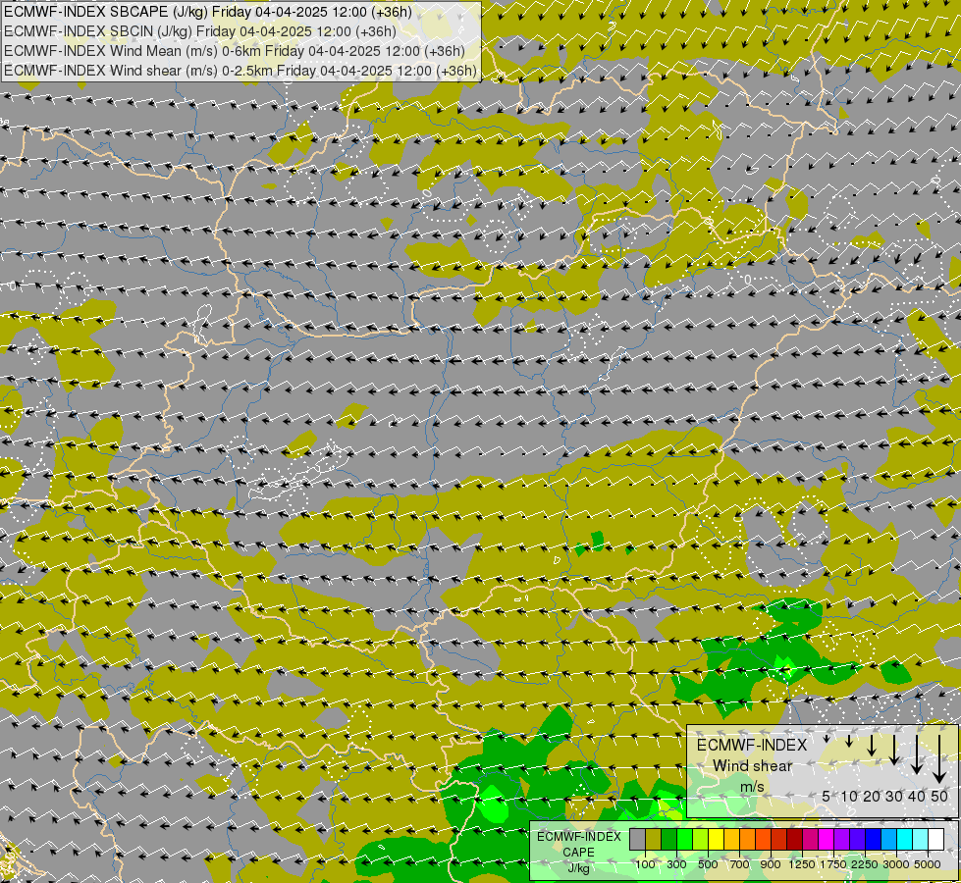Select the 30 m/s wind shear legend arrow
This screenshot has width=961, height=883.
(x=894, y=750)
